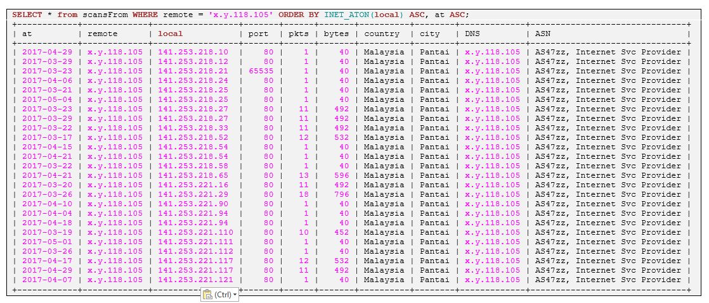709x303 pixels.
Task: Click the 'at' column header
Action: pyautogui.click(x=27, y=34)
